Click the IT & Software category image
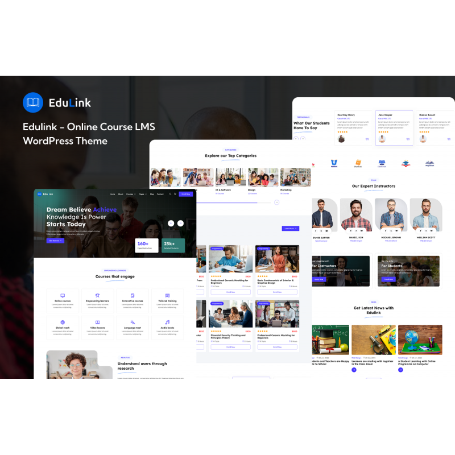This screenshot has width=455, height=455. click(230, 177)
